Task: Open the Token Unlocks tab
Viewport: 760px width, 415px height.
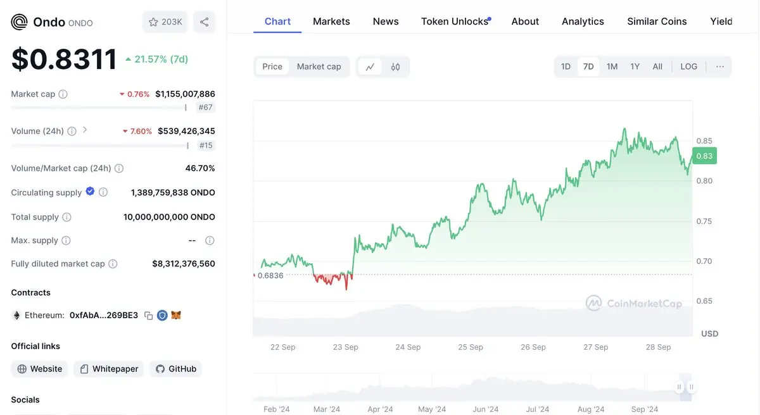Action: pos(455,22)
